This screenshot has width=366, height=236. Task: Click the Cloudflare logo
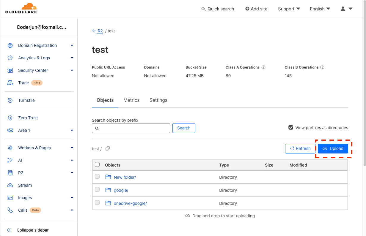[21, 9]
